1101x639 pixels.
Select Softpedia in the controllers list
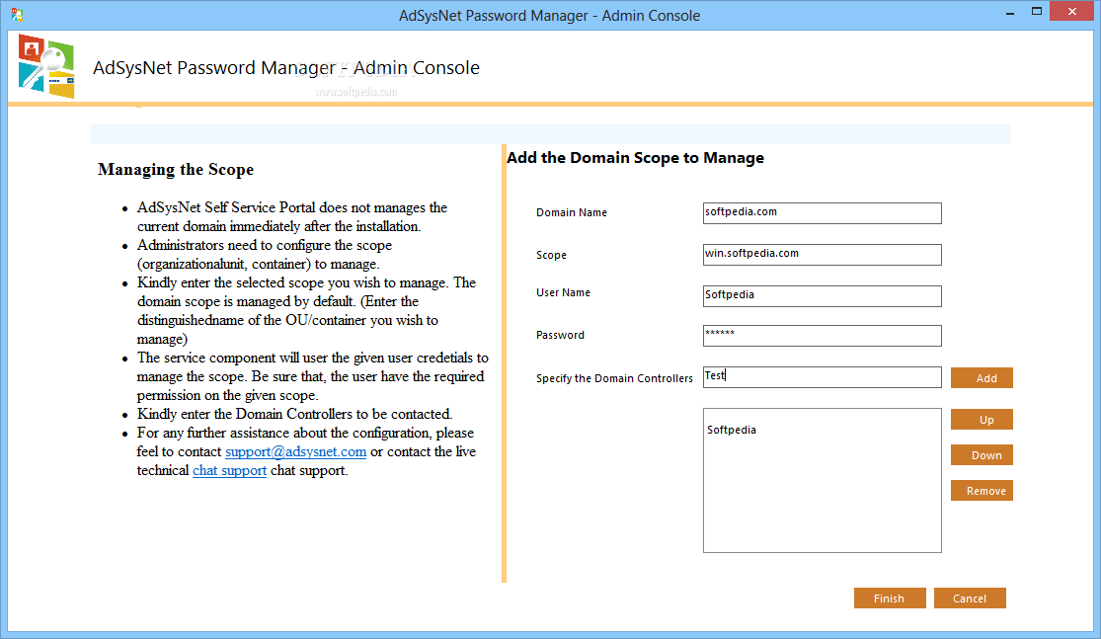[732, 430]
